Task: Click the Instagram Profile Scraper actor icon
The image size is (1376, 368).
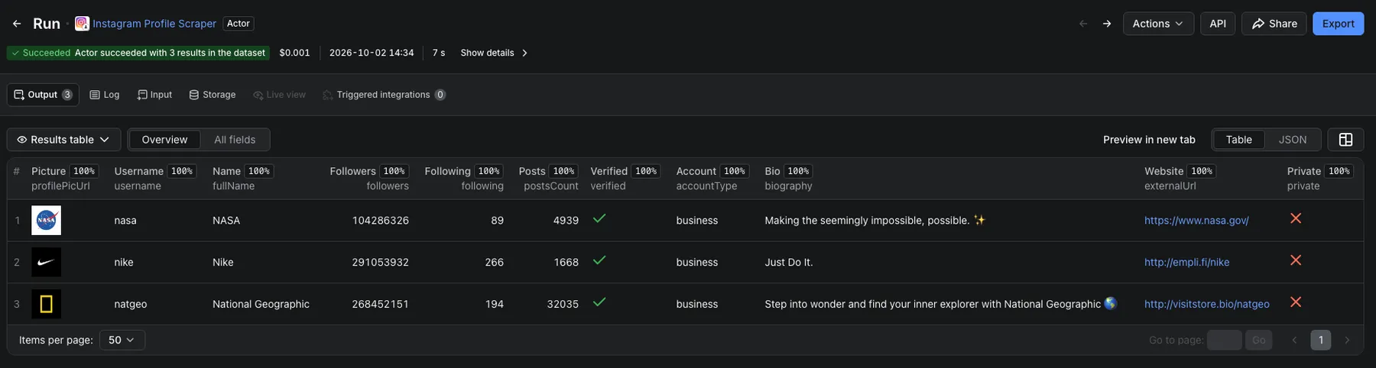Action: coord(82,24)
